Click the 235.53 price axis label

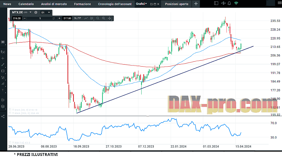(x=275, y=21)
